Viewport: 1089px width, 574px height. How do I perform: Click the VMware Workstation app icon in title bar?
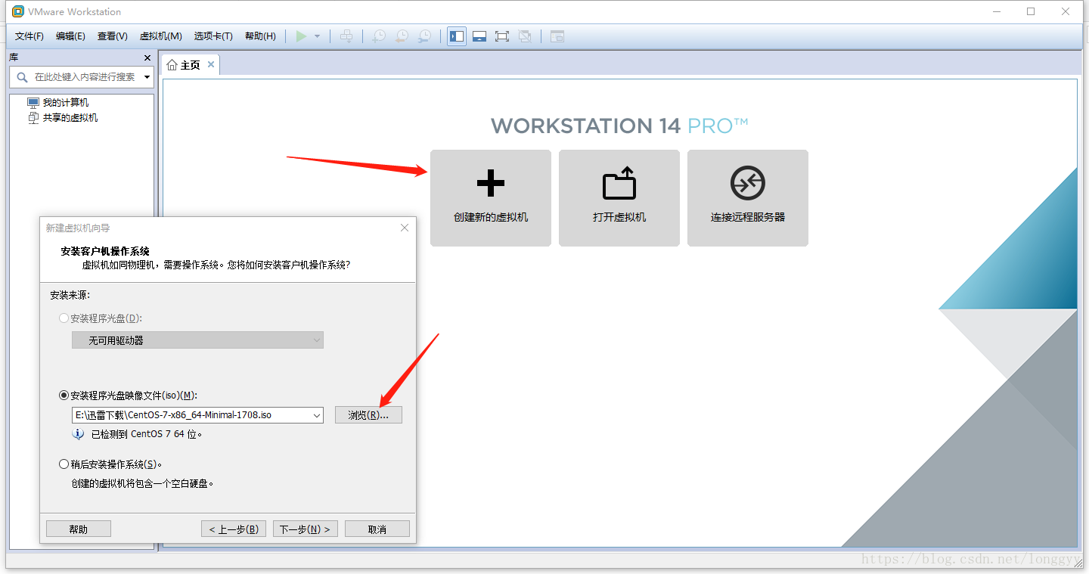tap(18, 11)
